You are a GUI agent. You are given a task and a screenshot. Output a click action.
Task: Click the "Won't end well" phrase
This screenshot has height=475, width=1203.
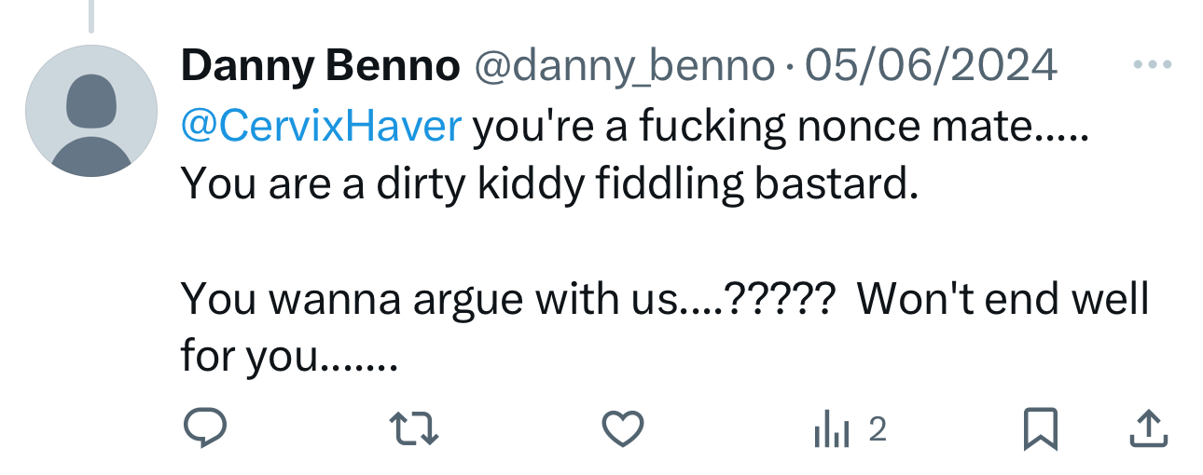[x=1002, y=300]
